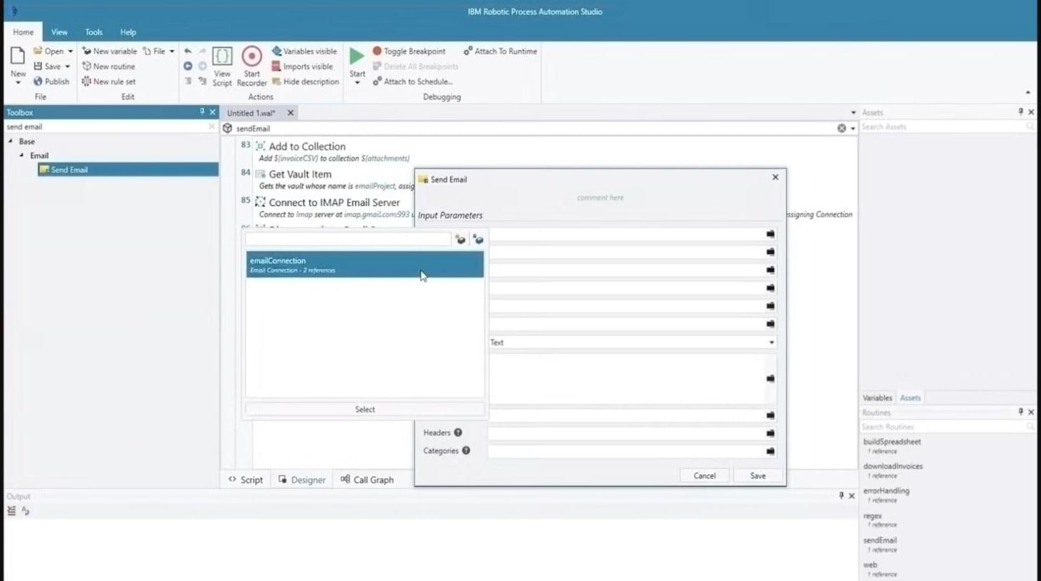
Task: Collapse the Email tree node
Action: pyautogui.click(x=21, y=155)
